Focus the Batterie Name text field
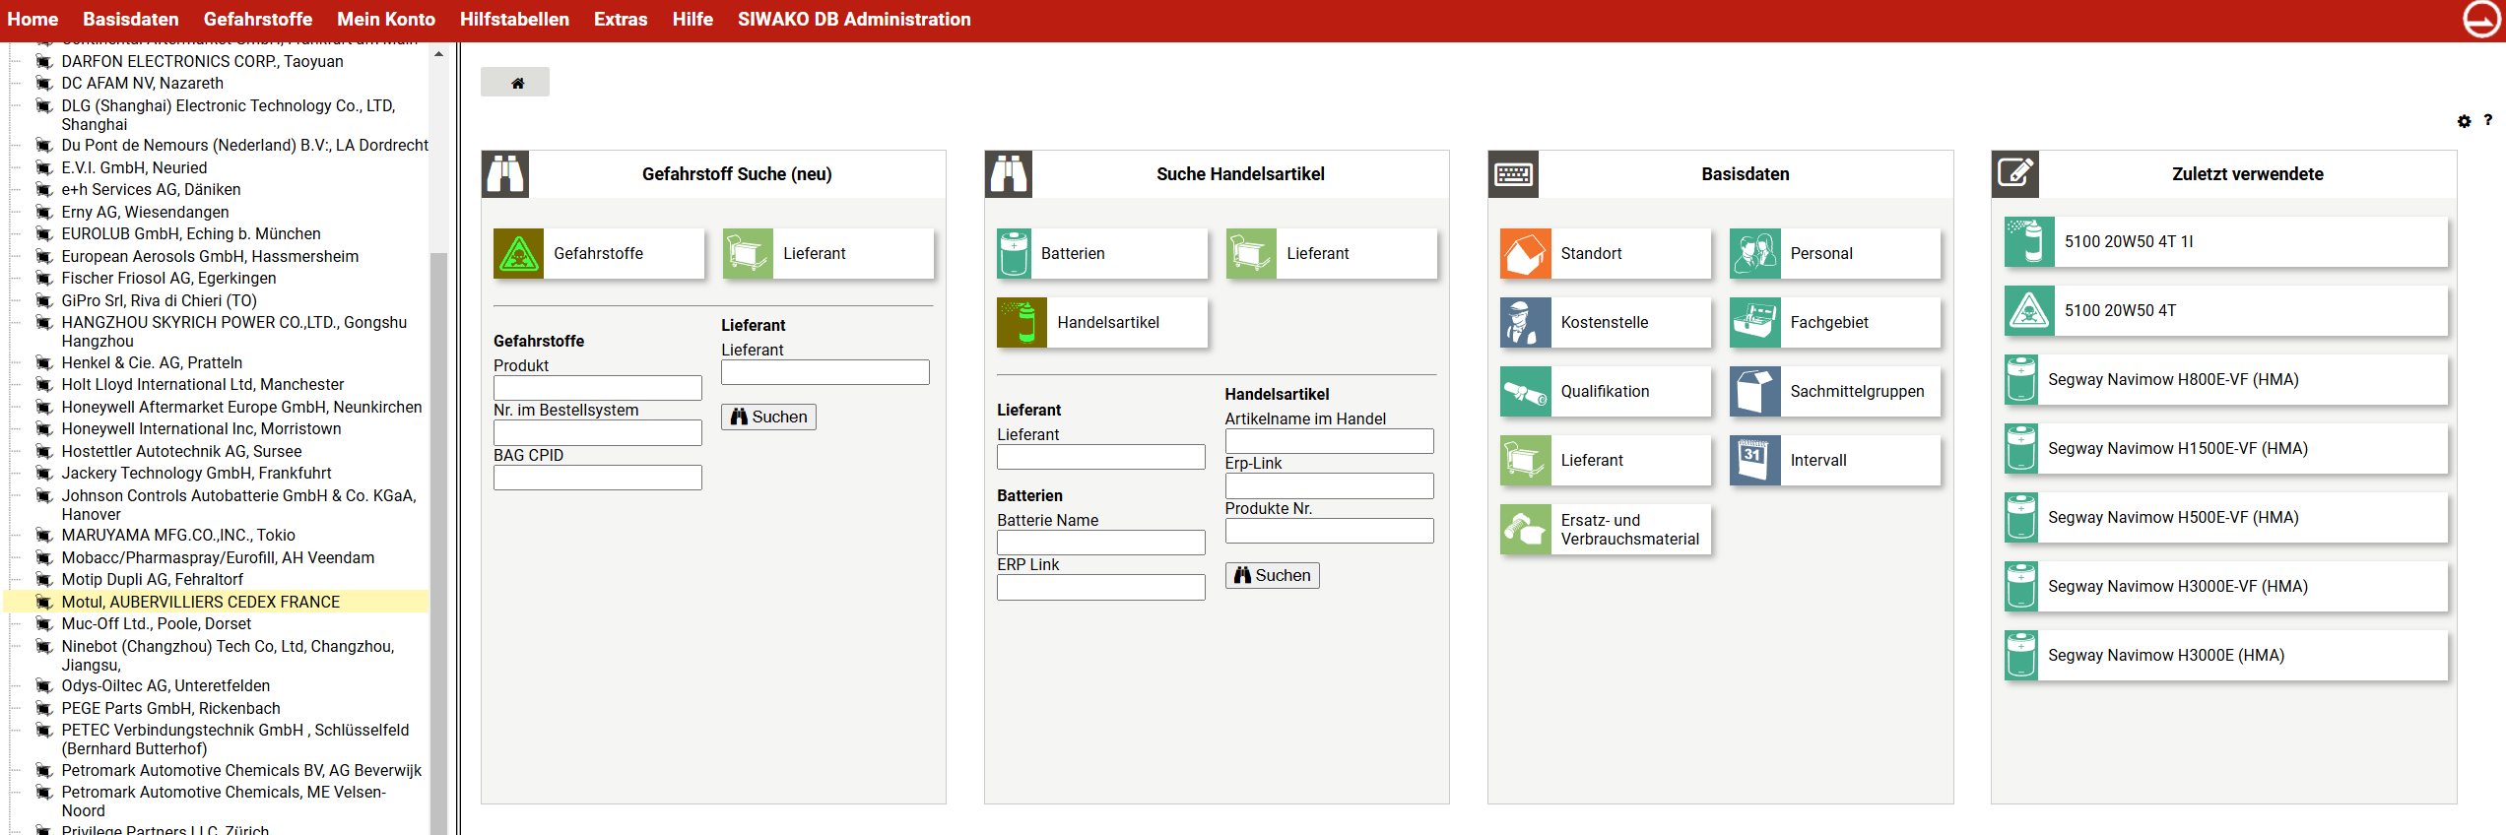 coord(1100,543)
